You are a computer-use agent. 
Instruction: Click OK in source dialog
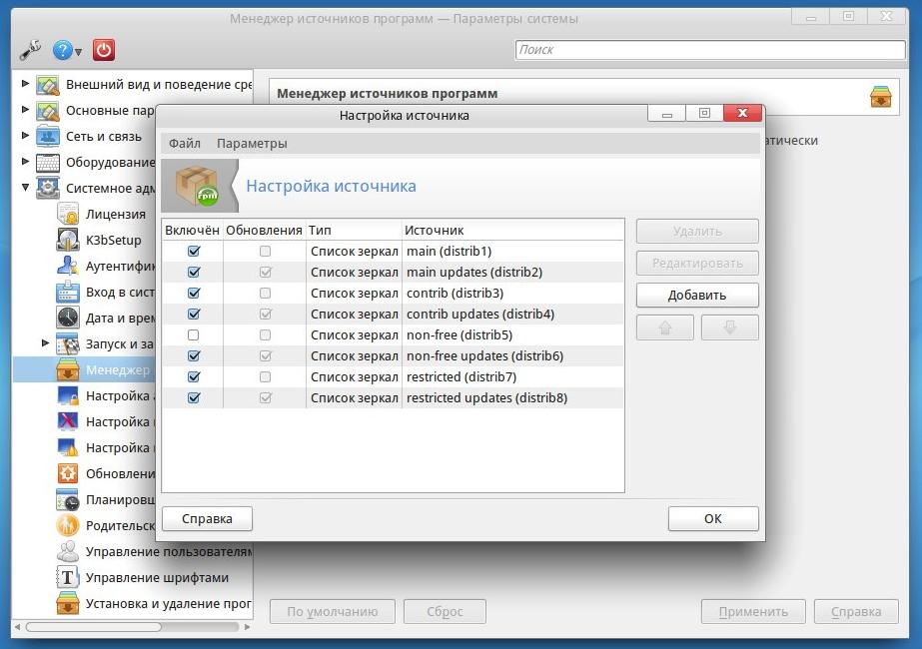tap(713, 519)
